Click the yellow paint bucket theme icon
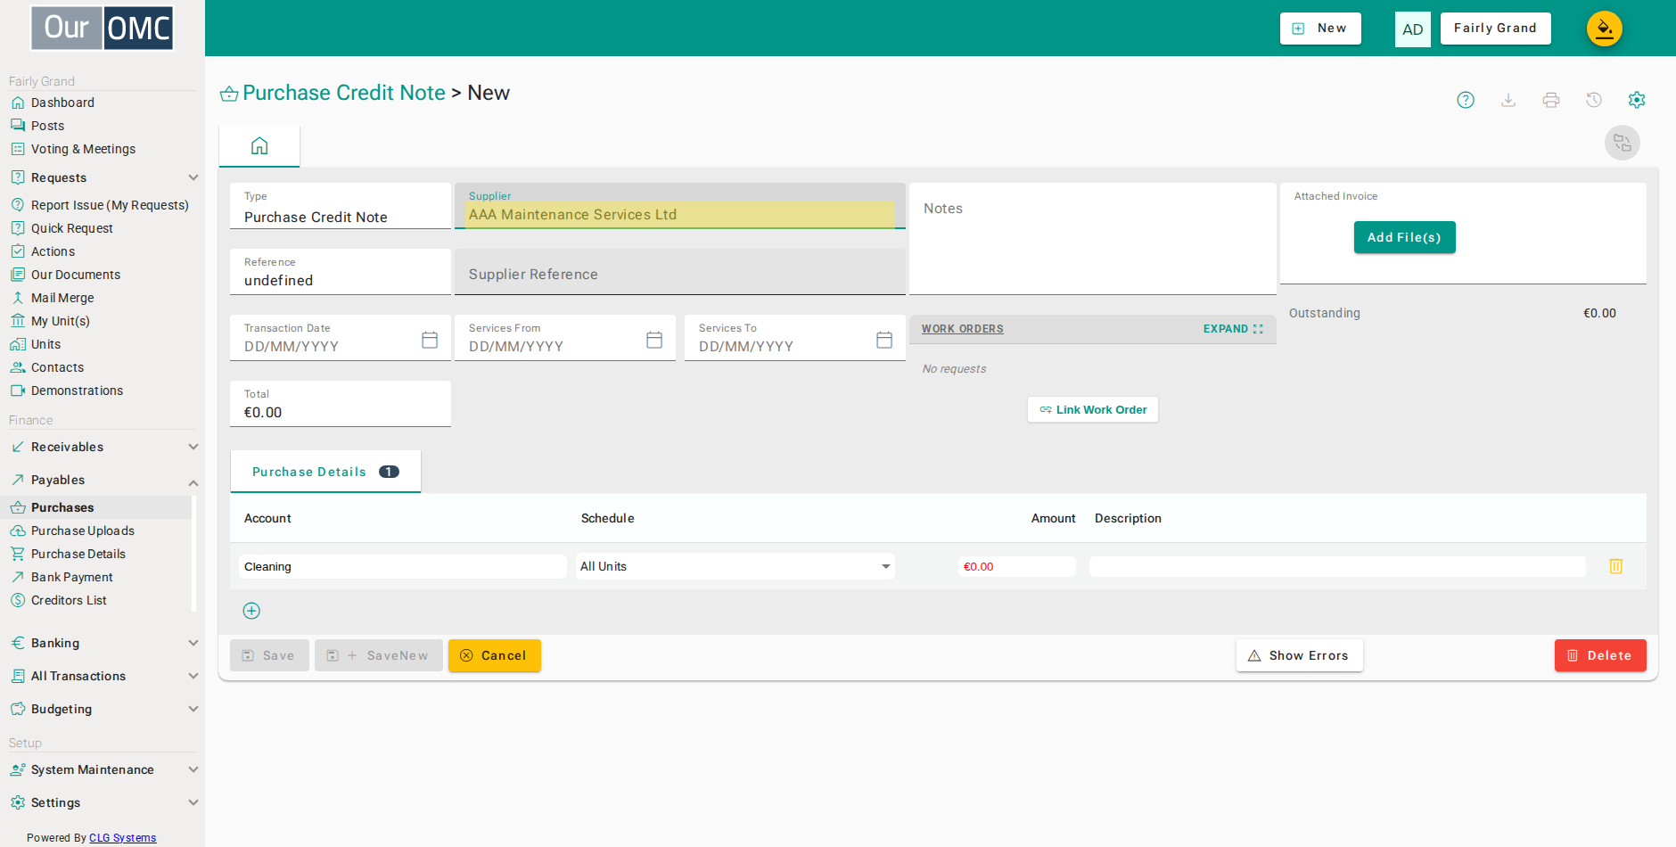The width and height of the screenshot is (1676, 847). click(x=1605, y=29)
